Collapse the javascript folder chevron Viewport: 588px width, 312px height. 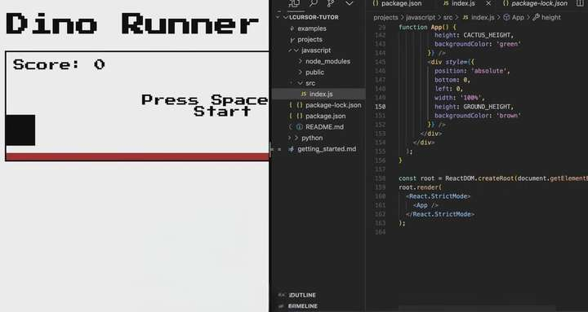tap(296, 51)
